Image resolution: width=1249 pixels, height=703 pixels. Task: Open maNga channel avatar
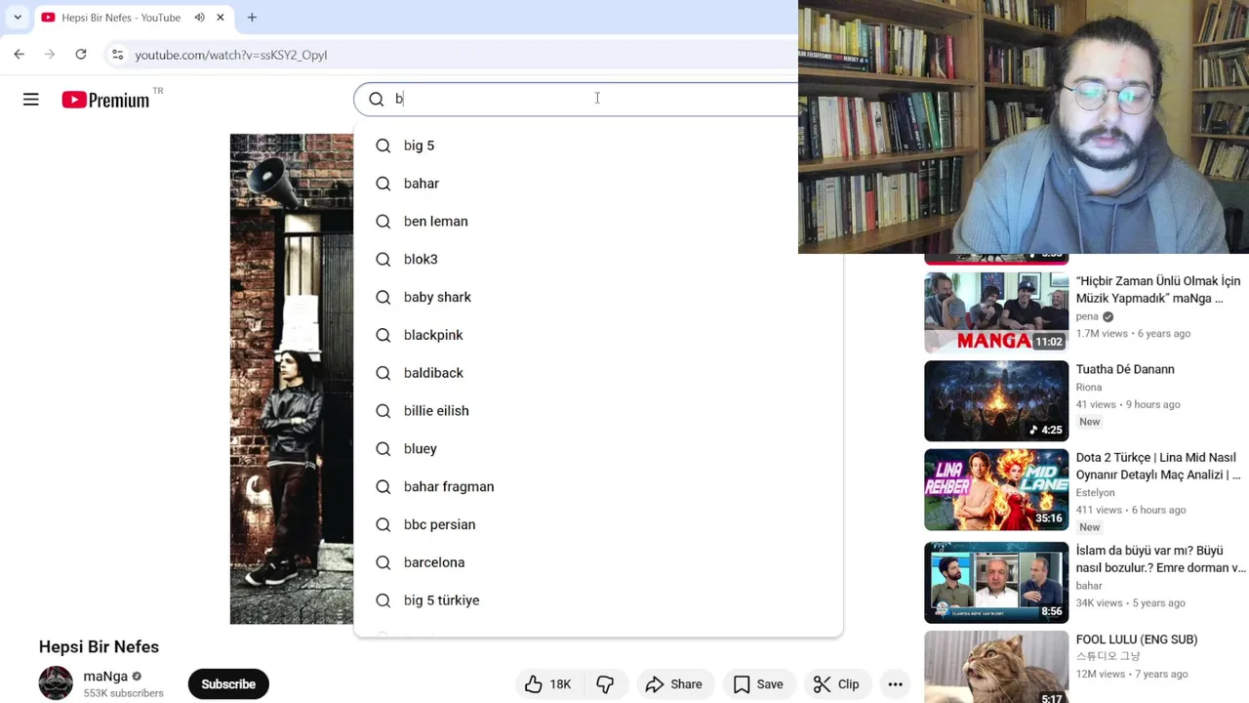56,683
